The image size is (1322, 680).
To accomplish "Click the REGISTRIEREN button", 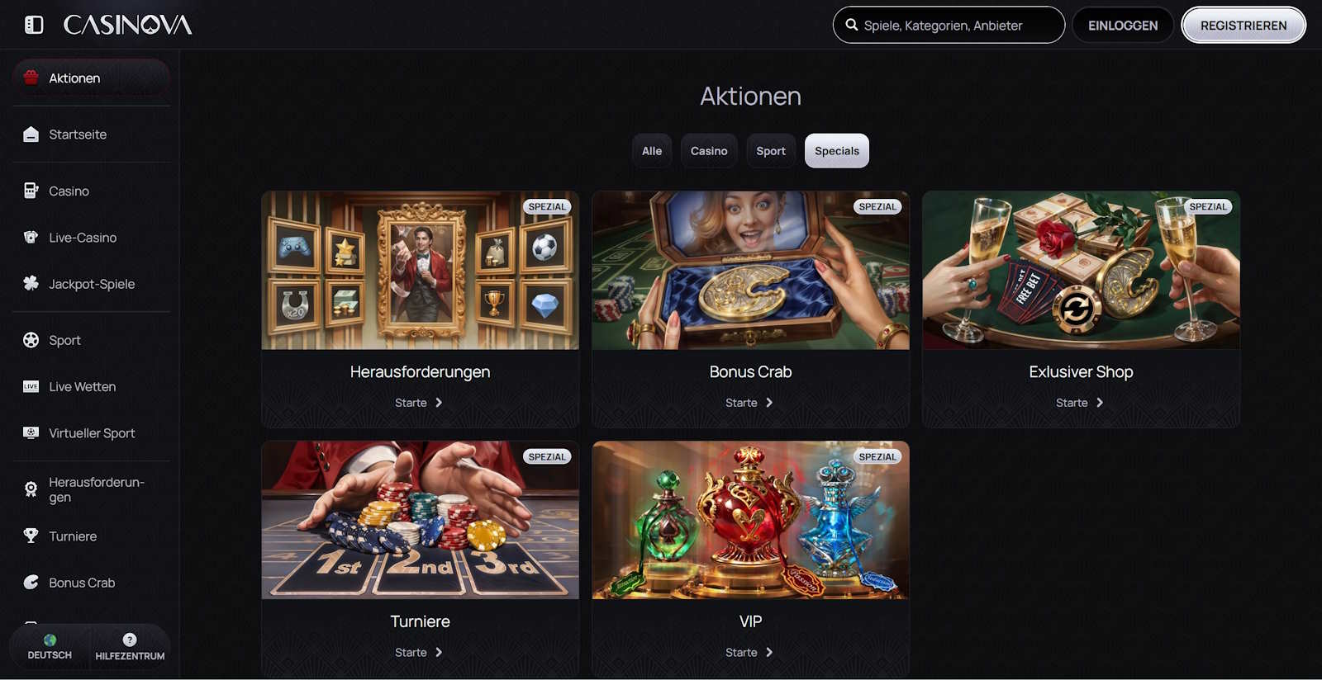I will [1244, 26].
